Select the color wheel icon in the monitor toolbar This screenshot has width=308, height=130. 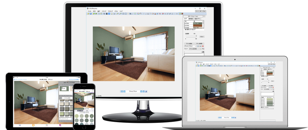(138, 14)
